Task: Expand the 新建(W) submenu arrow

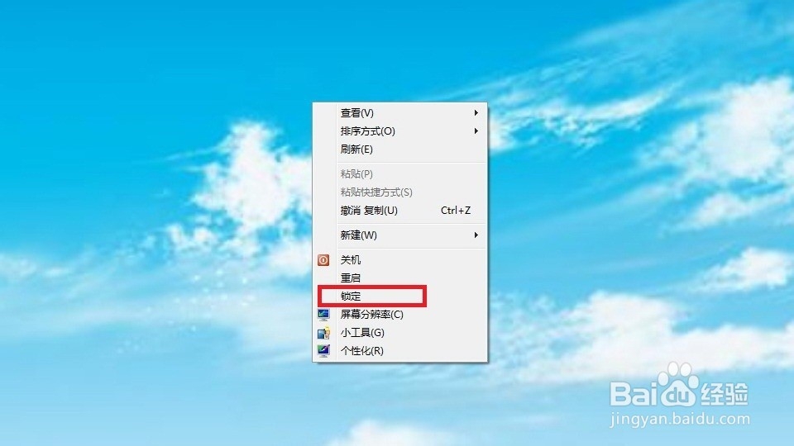Action: point(476,235)
